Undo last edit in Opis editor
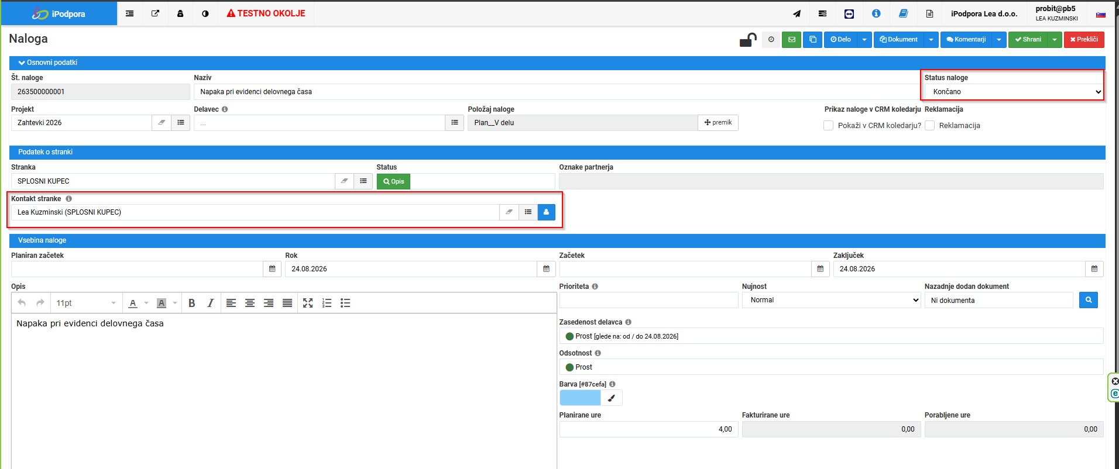 (22, 303)
